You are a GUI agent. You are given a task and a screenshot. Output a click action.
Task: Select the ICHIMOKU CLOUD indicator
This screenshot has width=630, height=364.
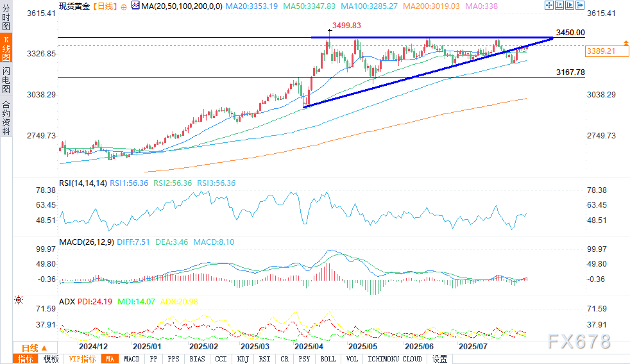[395, 359]
